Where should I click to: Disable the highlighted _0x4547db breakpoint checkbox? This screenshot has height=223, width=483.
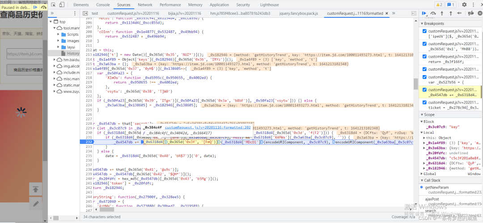point(425,90)
